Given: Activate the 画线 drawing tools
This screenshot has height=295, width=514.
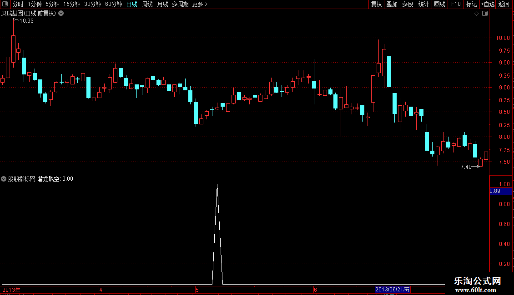Looking at the screenshot, I should pos(439,4).
